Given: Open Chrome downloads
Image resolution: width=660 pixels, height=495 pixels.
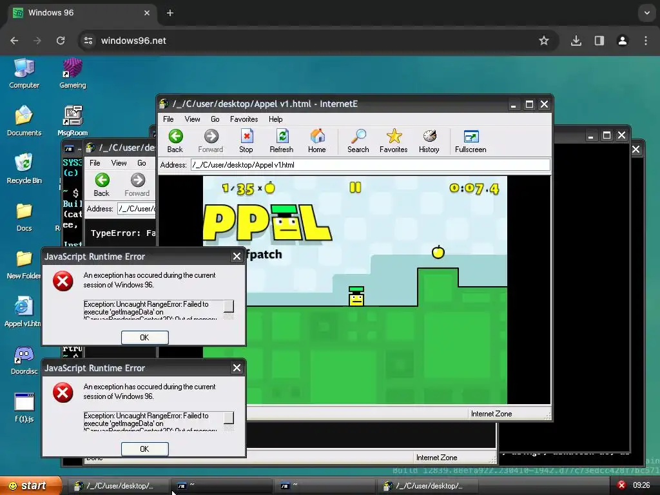Looking at the screenshot, I should click(x=576, y=41).
